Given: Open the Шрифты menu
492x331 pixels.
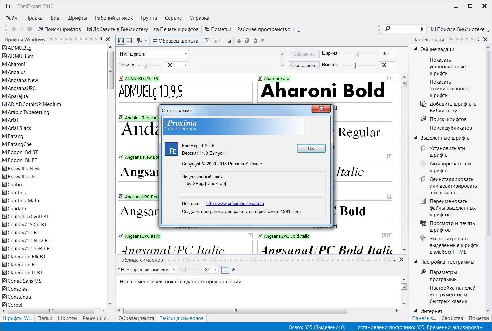Looking at the screenshot, I should point(77,18).
